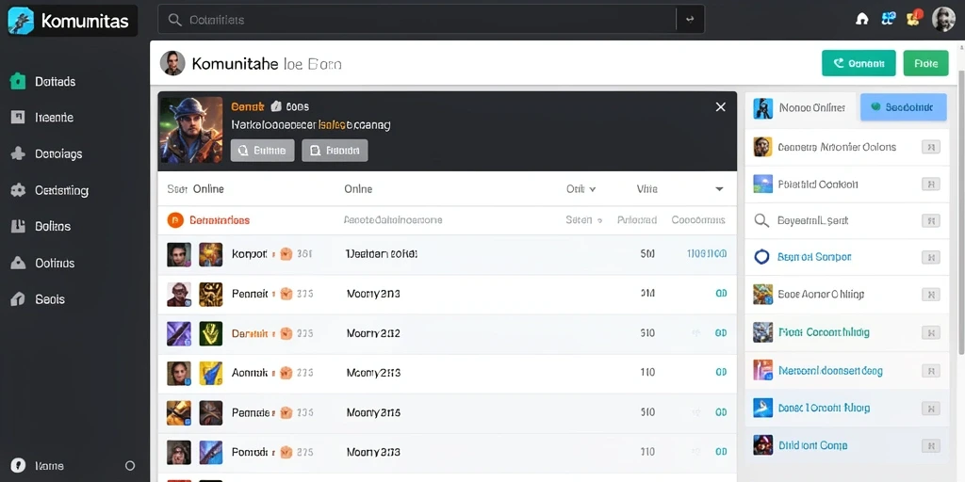Image resolution: width=965 pixels, height=482 pixels.
Task: Switch to the Nonoe Online tab
Action: [801, 107]
